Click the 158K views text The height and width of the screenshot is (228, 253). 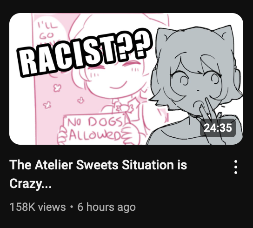(x=38, y=207)
